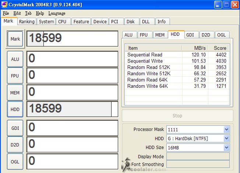This screenshot has height=173, width=240.
Task: Switch to the DLL tab
Action: pyautogui.click(x=147, y=21)
